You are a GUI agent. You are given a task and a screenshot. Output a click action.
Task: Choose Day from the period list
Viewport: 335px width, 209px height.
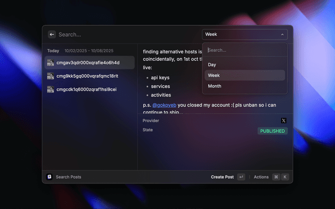click(212, 65)
